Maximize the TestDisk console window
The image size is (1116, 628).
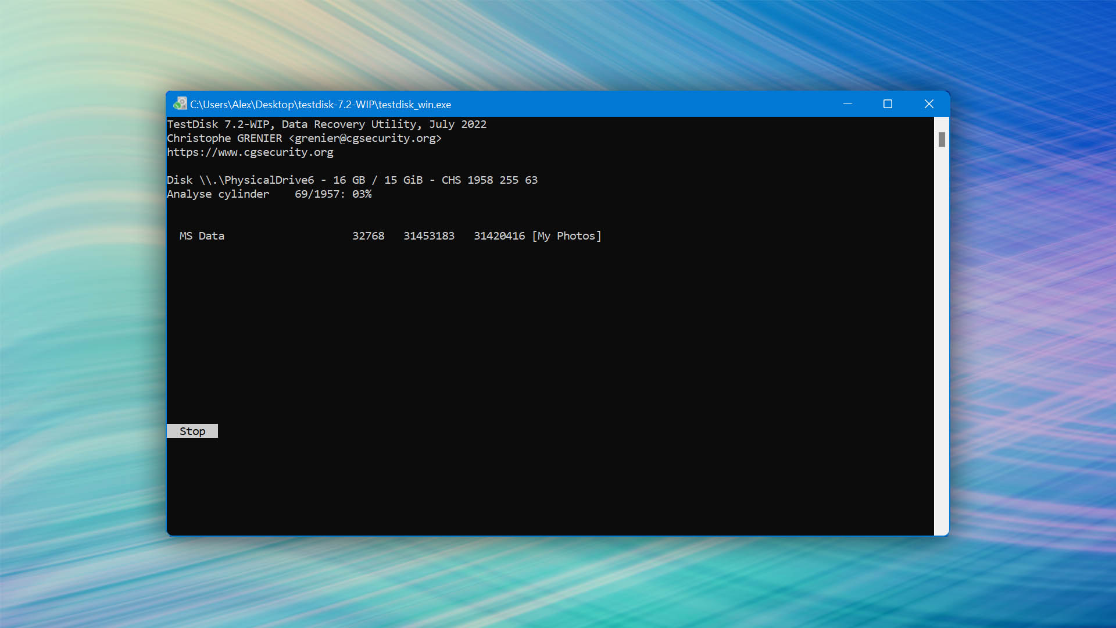(x=888, y=104)
